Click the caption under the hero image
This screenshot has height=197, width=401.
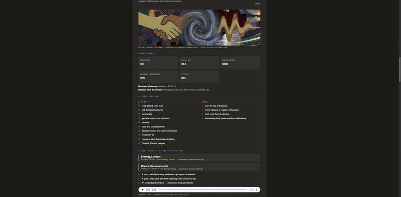coord(183,48)
